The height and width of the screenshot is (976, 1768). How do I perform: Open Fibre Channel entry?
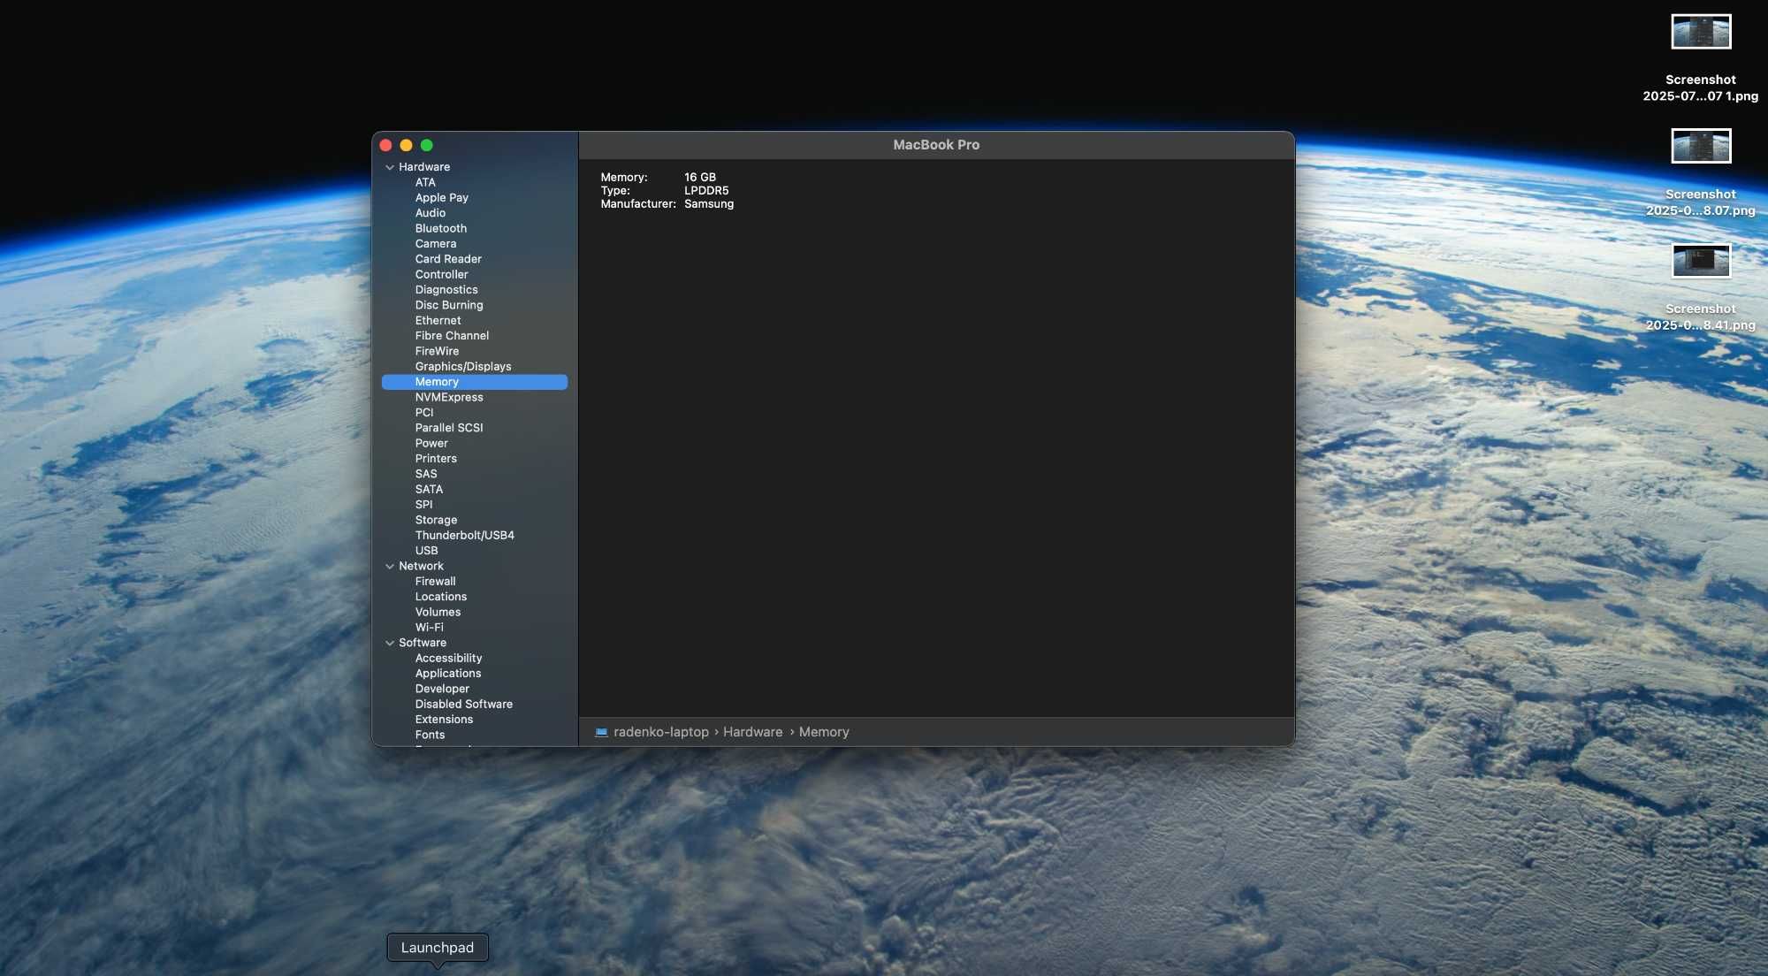click(452, 336)
